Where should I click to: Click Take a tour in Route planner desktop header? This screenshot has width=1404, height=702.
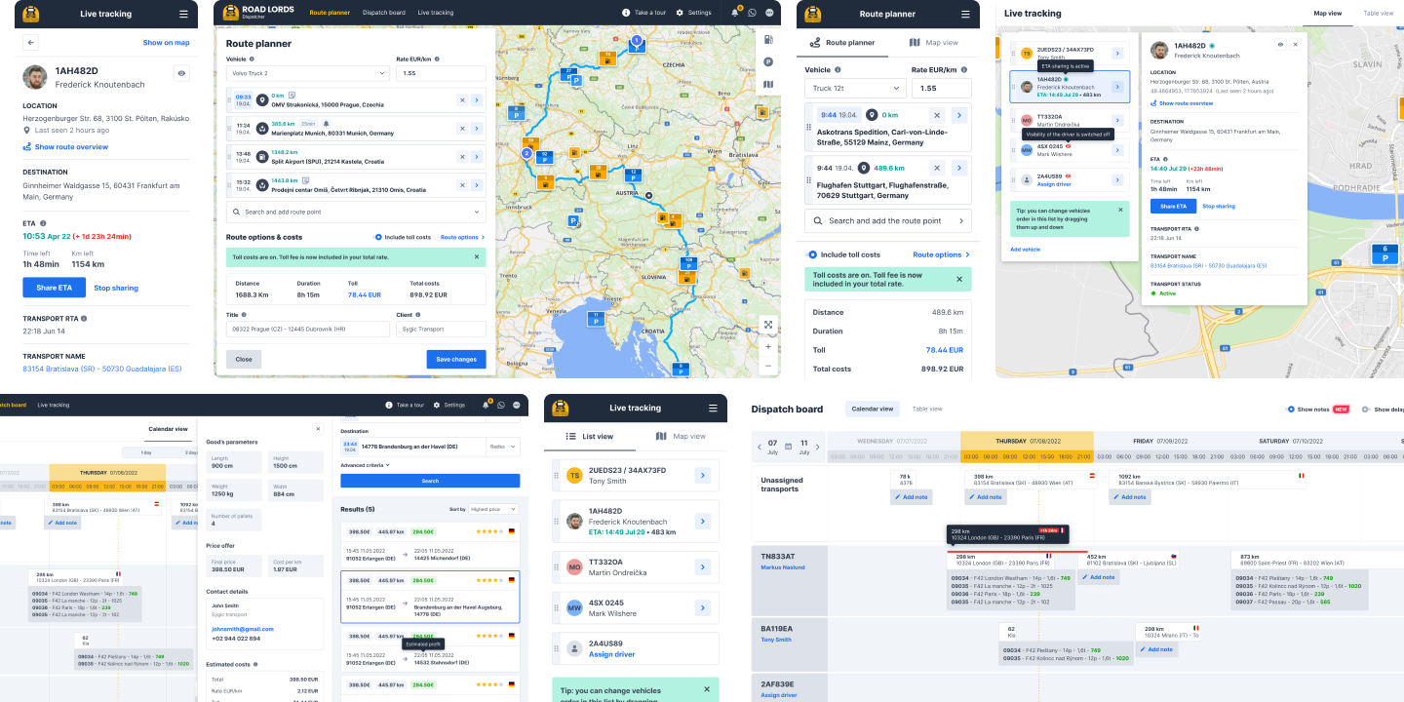[644, 13]
